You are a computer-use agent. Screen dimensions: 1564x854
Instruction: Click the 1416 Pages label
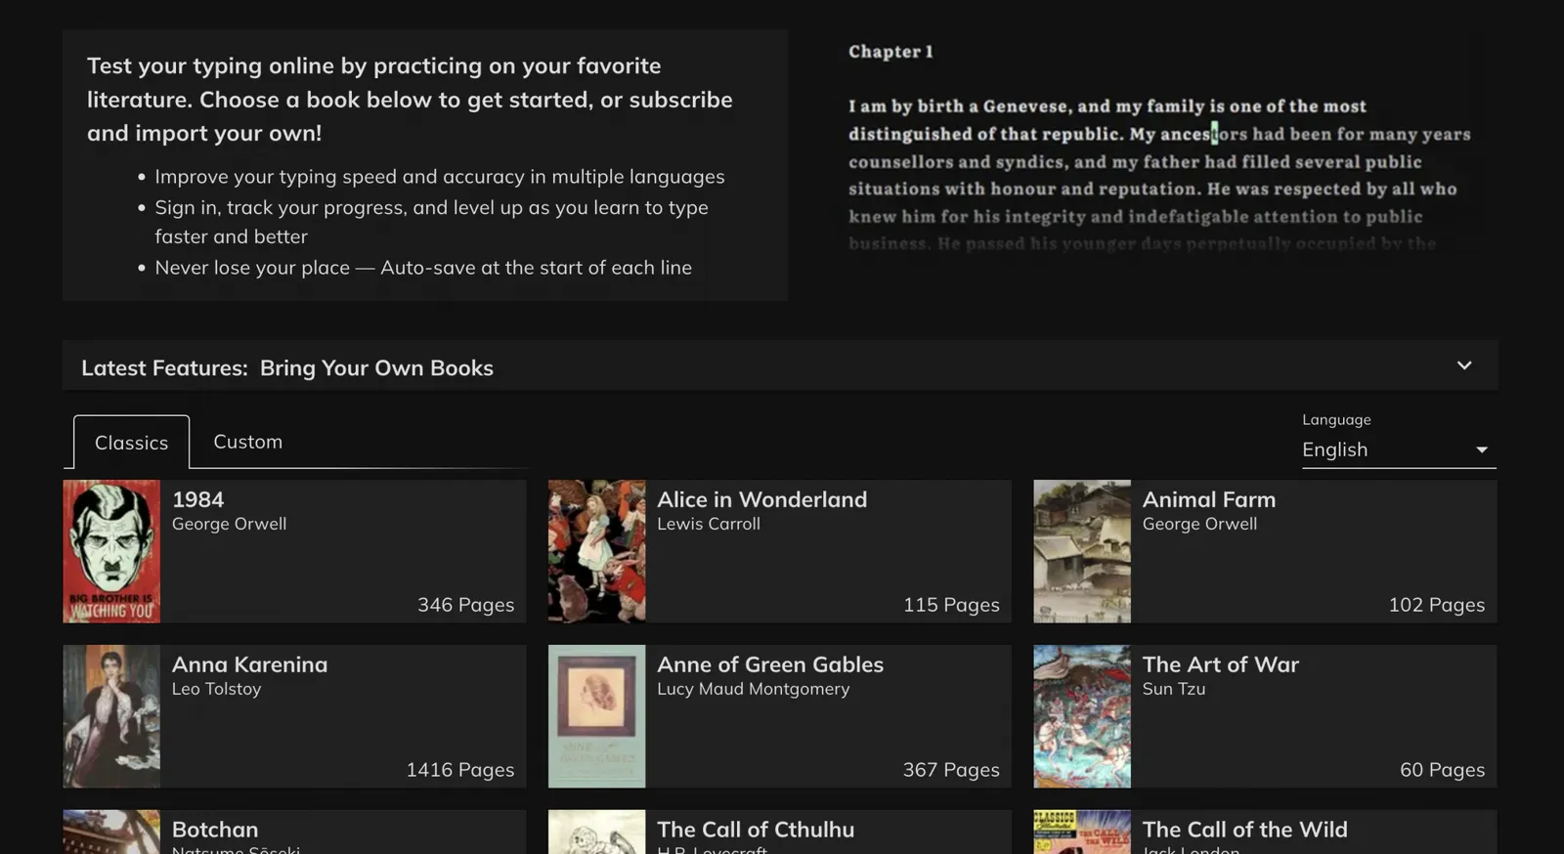(x=460, y=770)
